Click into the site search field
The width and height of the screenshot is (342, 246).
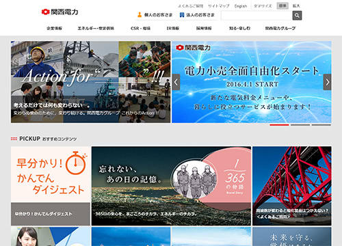click(x=256, y=16)
